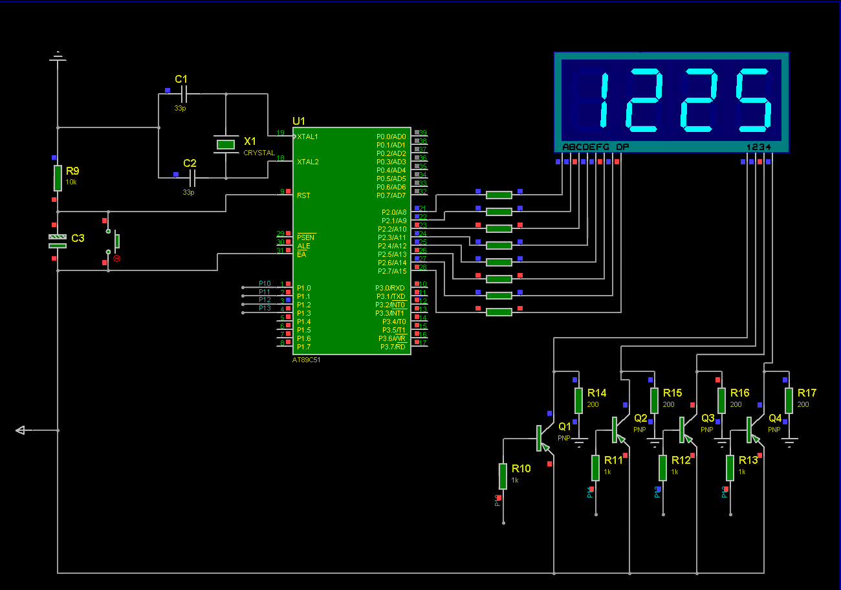Click the XTAL2 pin label
Screen dimensions: 841x590
(307, 162)
